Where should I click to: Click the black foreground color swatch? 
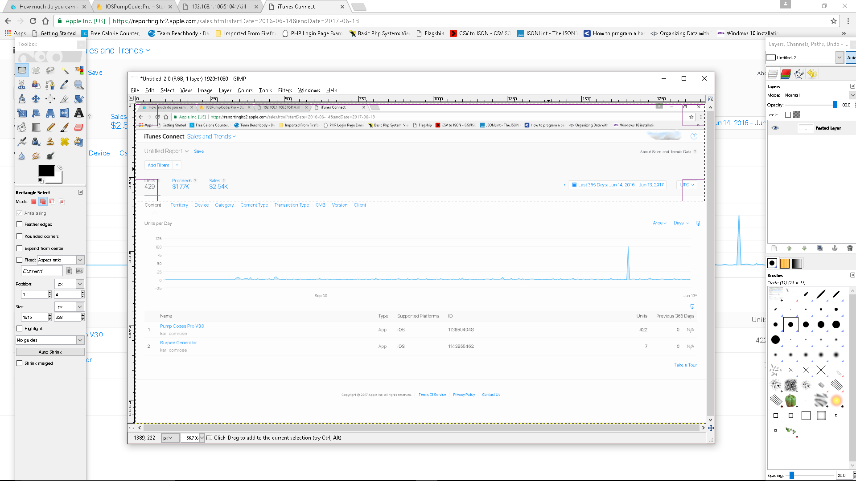coord(46,171)
